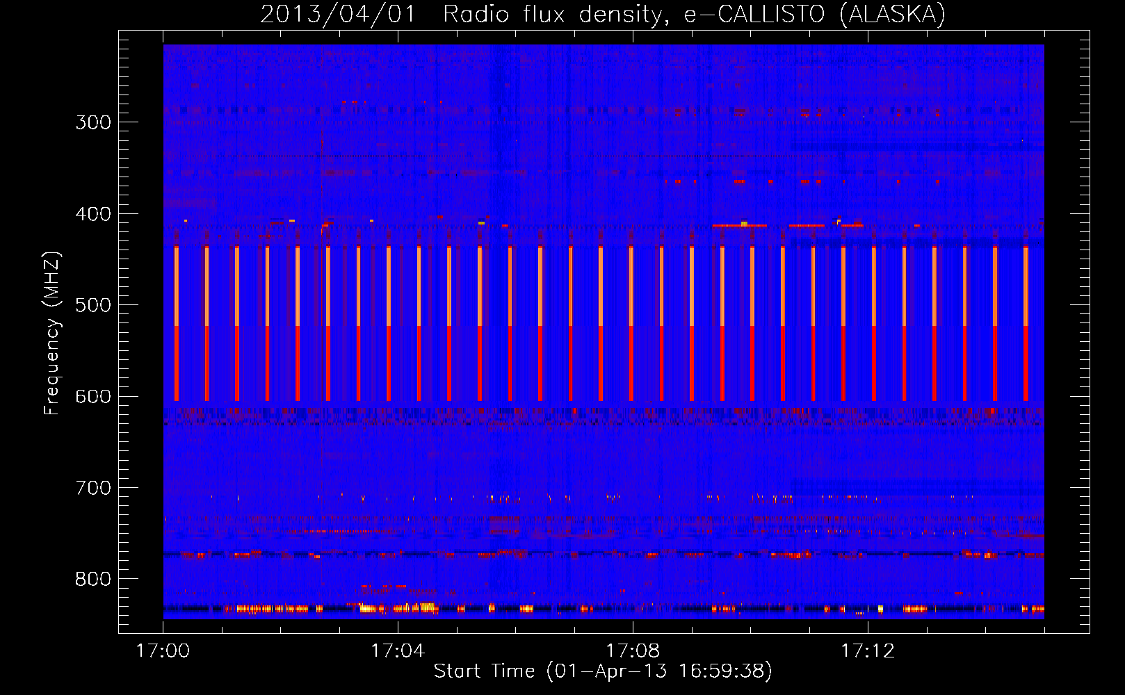Image resolution: width=1125 pixels, height=695 pixels.
Task: Click the 17:12 time tick label
Action: 868,651
